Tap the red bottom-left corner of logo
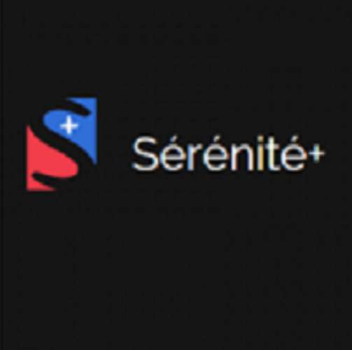This screenshot has height=350, width=352. pyautogui.click(x=31, y=185)
